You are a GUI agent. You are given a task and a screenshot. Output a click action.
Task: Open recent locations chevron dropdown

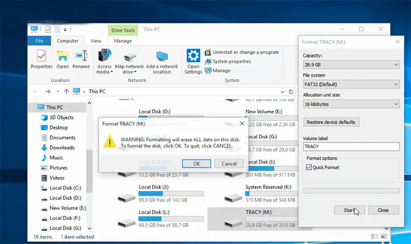coord(58,92)
